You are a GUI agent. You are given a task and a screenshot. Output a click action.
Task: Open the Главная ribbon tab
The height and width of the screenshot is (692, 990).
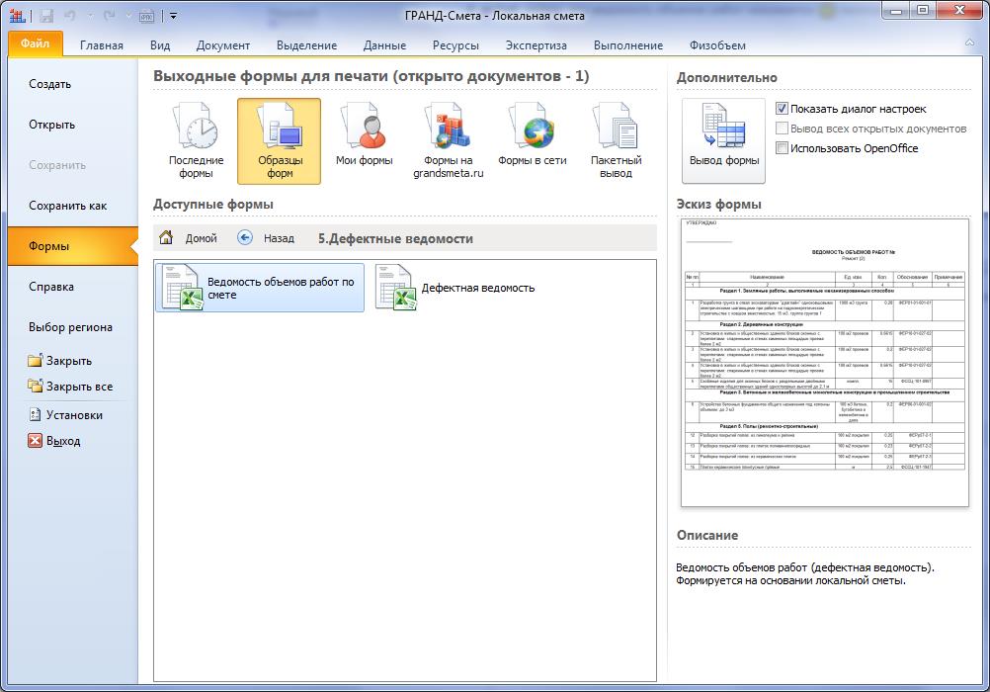pos(102,45)
